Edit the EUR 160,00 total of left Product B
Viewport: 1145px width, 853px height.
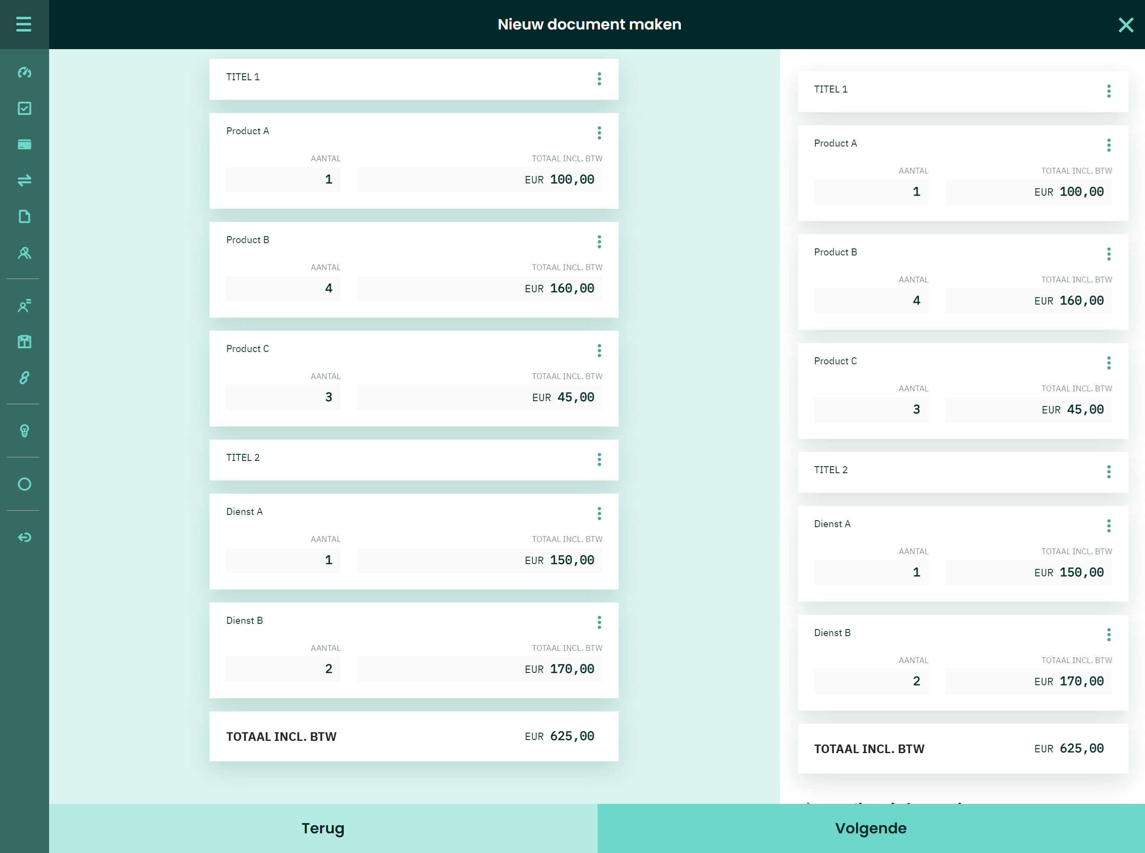[479, 289]
